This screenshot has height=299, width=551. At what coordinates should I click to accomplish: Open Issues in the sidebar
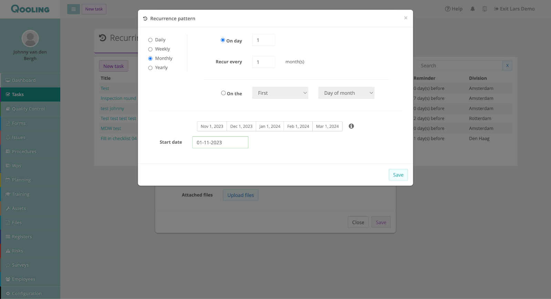tap(30, 137)
